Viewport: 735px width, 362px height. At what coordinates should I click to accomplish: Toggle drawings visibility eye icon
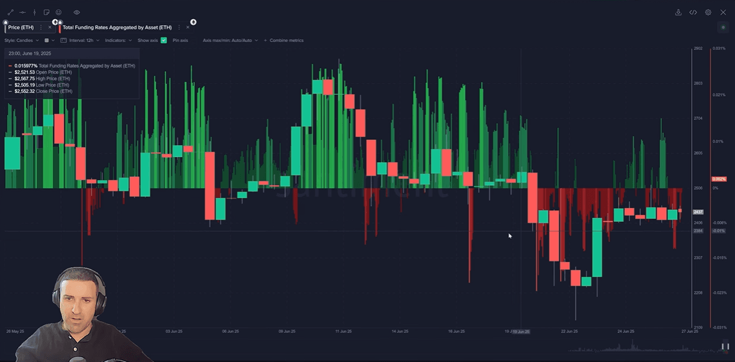click(x=76, y=12)
